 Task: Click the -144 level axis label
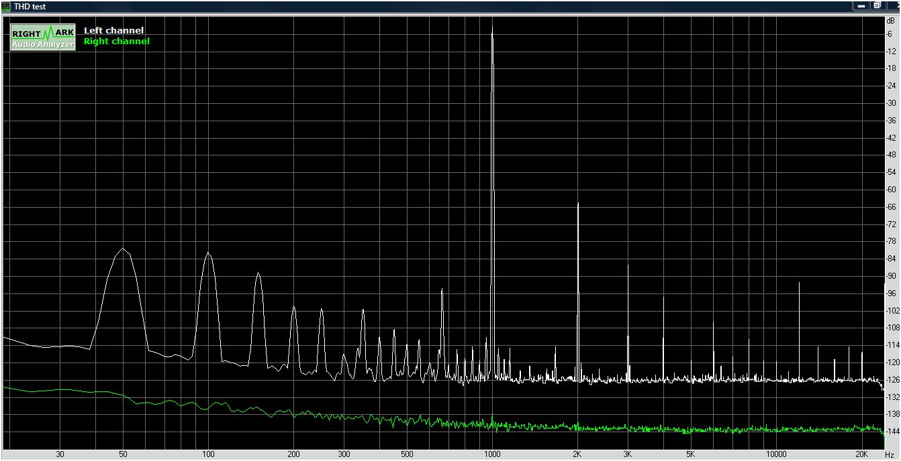pyautogui.click(x=892, y=432)
